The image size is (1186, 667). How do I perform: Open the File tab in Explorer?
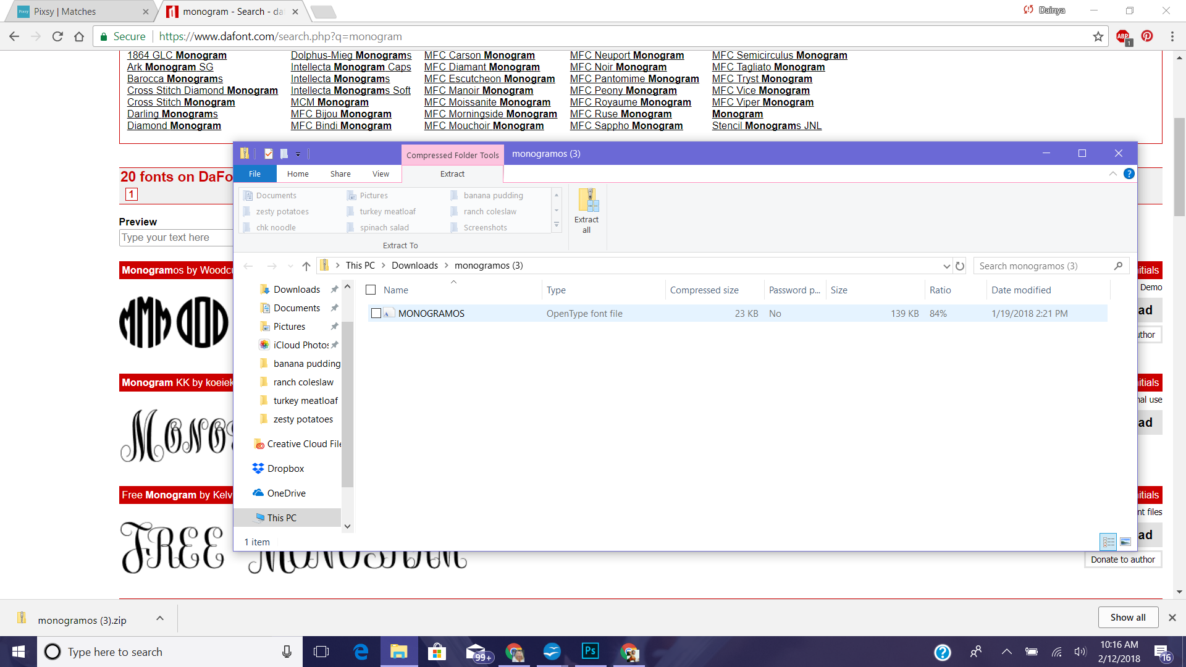(254, 174)
